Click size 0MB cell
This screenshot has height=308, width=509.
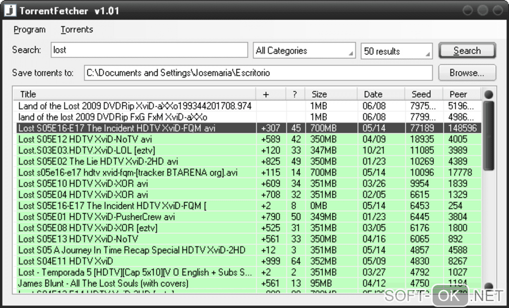tap(318, 205)
